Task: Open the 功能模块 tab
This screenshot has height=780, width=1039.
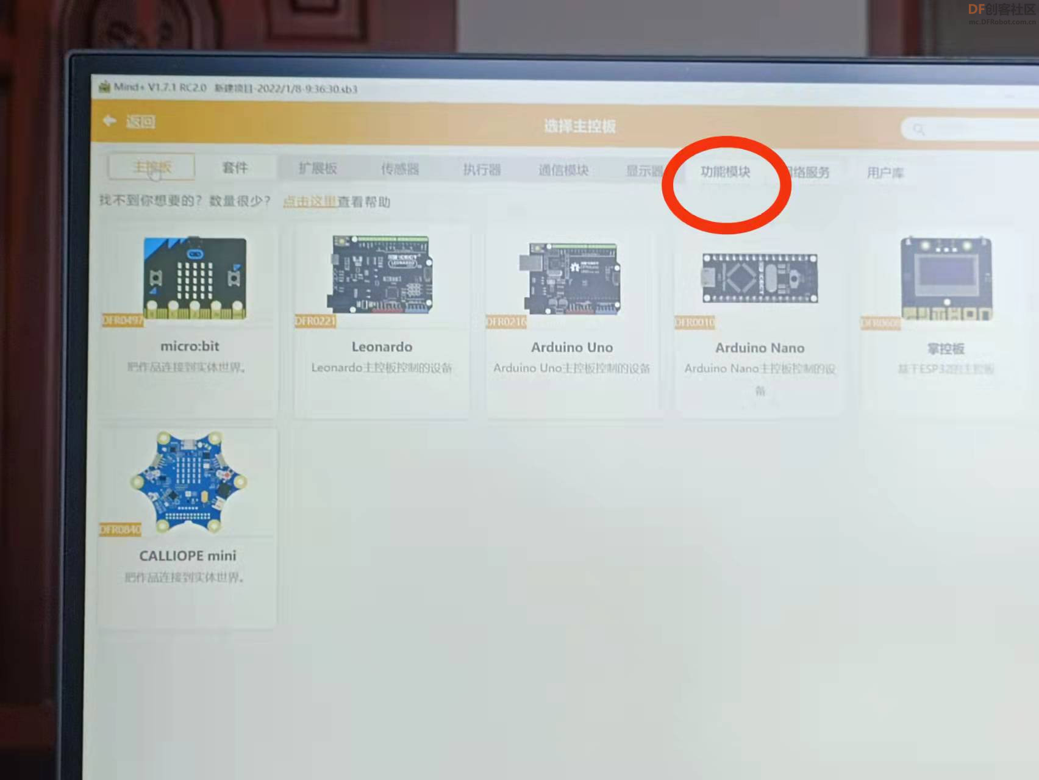Action: coord(725,171)
